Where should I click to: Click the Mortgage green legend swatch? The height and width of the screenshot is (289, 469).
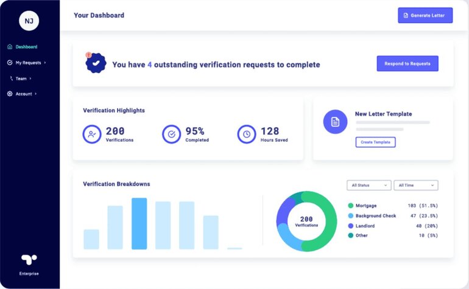[351, 206]
